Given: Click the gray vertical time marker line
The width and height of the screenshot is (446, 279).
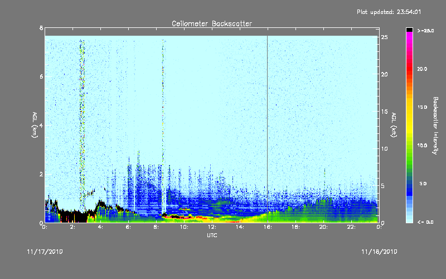Looking at the screenshot, I should pyautogui.click(x=267, y=128).
